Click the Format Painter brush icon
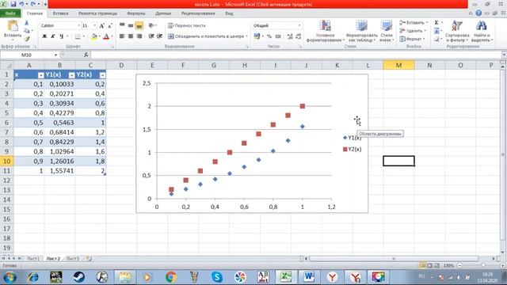 (27, 39)
